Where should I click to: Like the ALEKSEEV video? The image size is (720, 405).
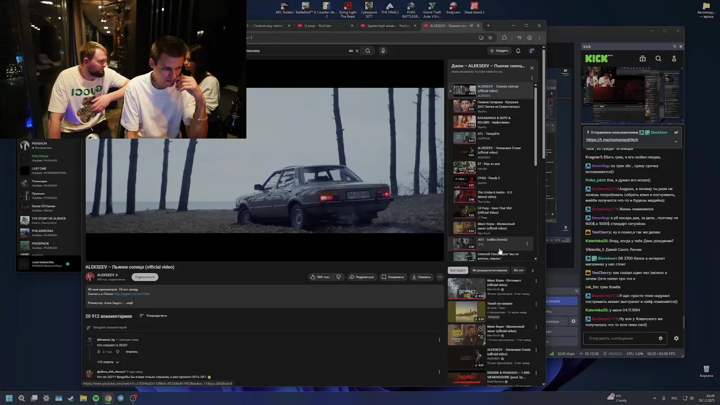click(x=321, y=277)
